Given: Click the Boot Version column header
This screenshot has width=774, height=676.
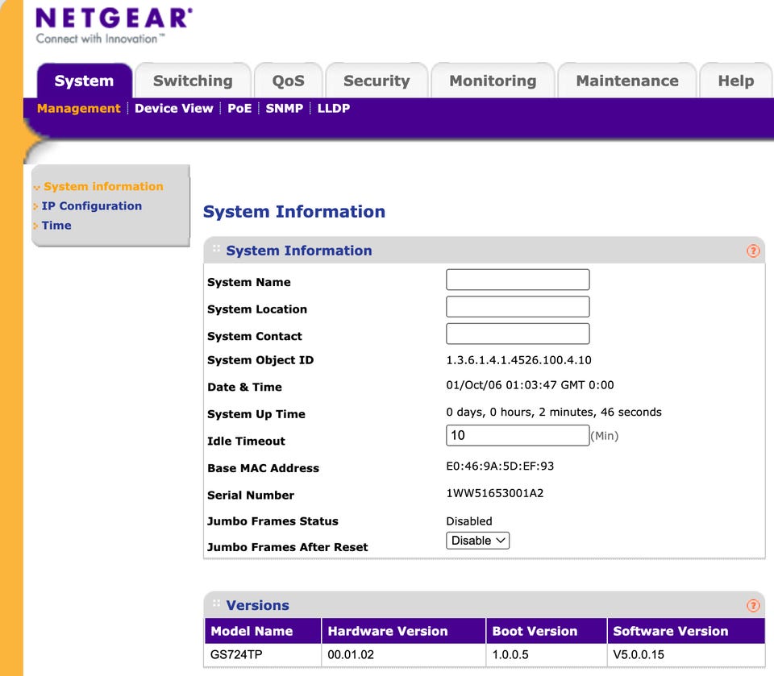Looking at the screenshot, I should [x=547, y=631].
